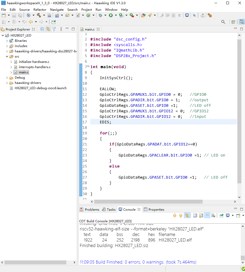
Task: Click the green bug Debug icon
Action: click(x=100, y=16)
